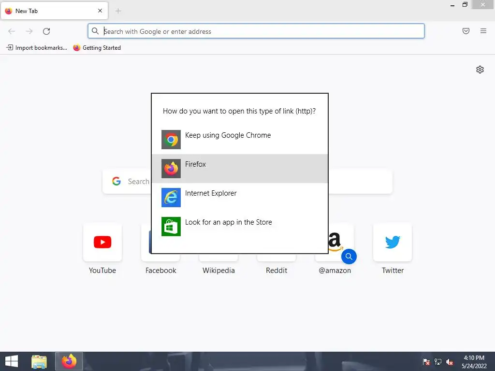This screenshot has width=495, height=371.
Task: Open File Explorer from the taskbar
Action: [x=39, y=361]
